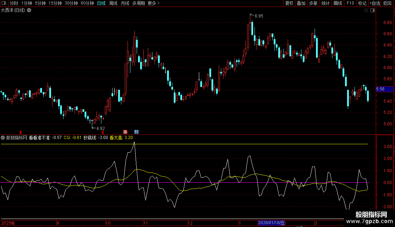Expand 更多 period options
This screenshot has width=395, height=227.
click(x=154, y=3)
